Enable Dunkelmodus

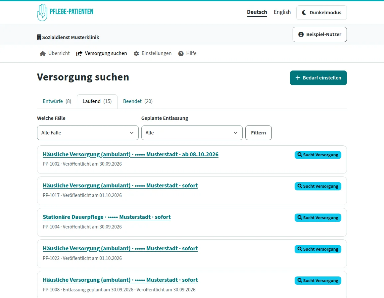click(x=321, y=13)
